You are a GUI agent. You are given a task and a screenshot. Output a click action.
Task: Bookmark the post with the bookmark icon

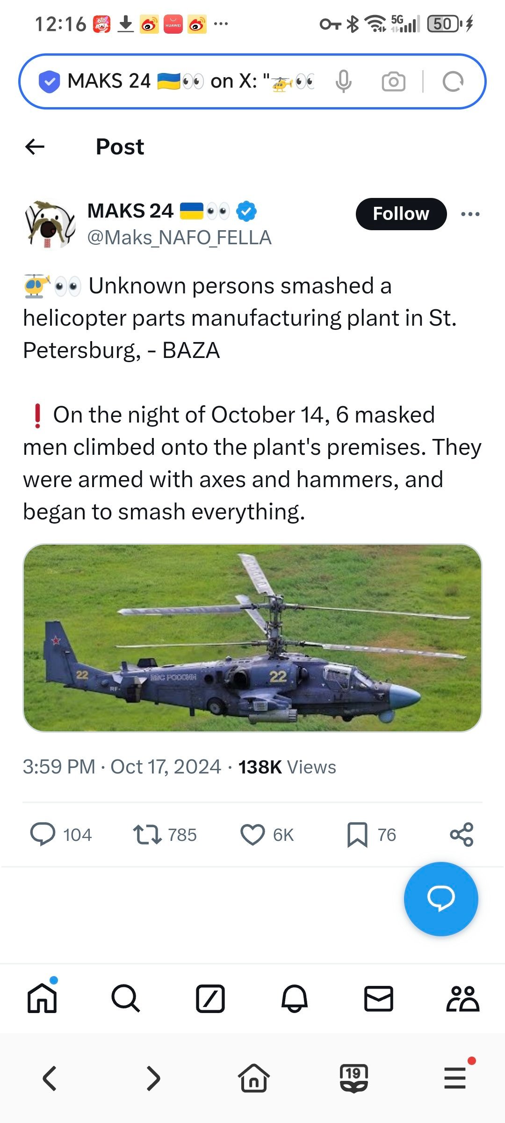tap(358, 835)
